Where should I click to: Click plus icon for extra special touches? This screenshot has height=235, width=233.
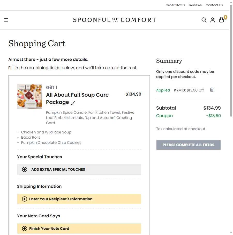point(25,169)
